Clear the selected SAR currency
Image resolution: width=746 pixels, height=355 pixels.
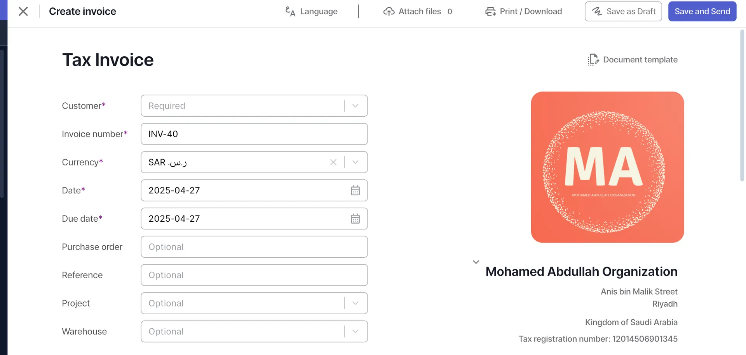coord(333,162)
